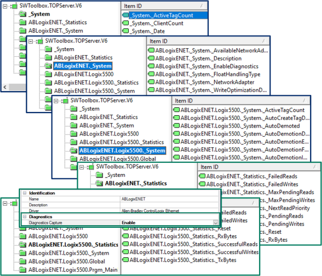Select ABLogixENET.Logix5500._System._AutoDemotionI... item
Screen dimensions: 322x276
(244, 157)
